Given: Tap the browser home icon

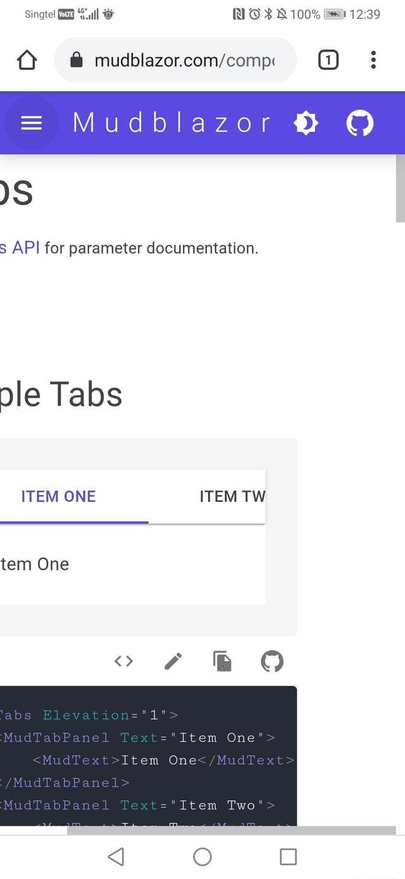Looking at the screenshot, I should tap(27, 60).
